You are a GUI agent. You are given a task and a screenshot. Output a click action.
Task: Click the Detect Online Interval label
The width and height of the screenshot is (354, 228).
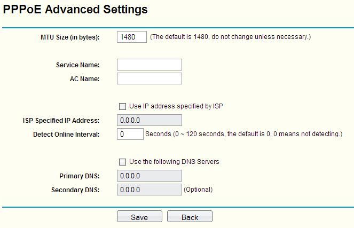tap(66, 134)
